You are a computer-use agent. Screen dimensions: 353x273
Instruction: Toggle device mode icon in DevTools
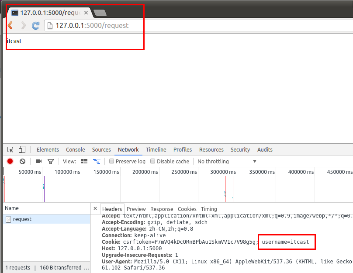pos(22,149)
